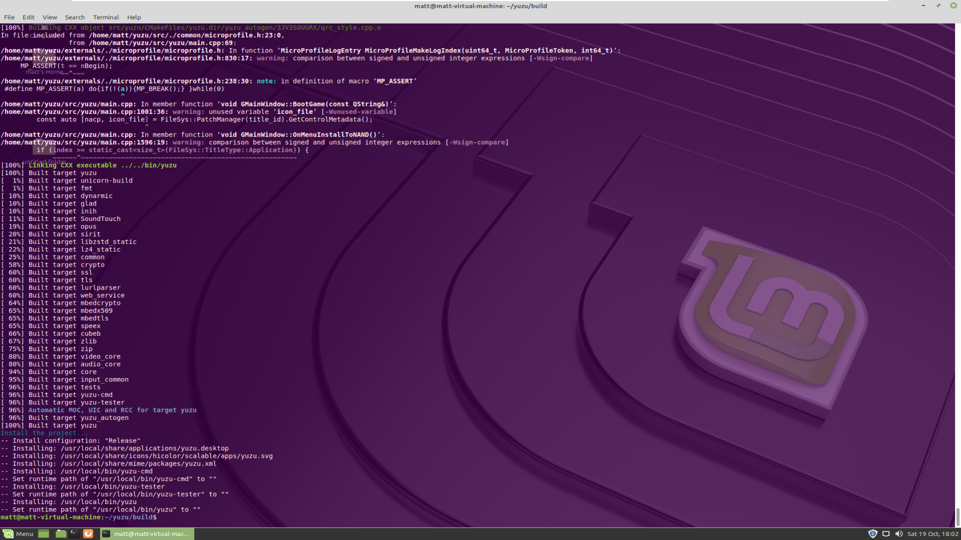Click the '-Wunused-variable' warning flag text
The height and width of the screenshot is (540, 961).
359,112
